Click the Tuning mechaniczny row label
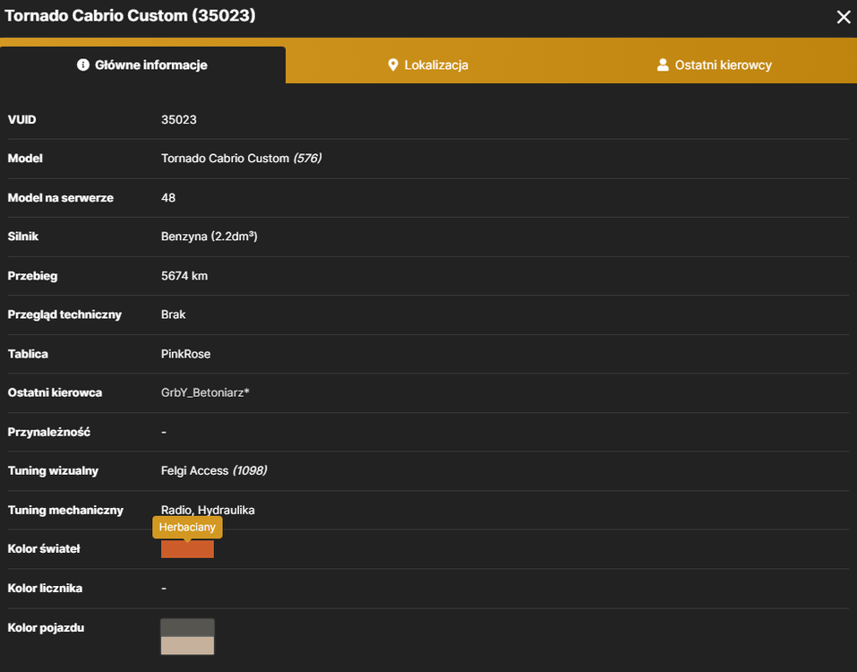Image resolution: width=857 pixels, height=672 pixels. tap(65, 510)
